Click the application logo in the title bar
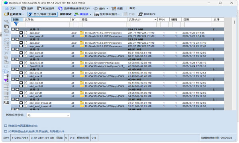This screenshot has width=239, height=143. tap(6, 3)
